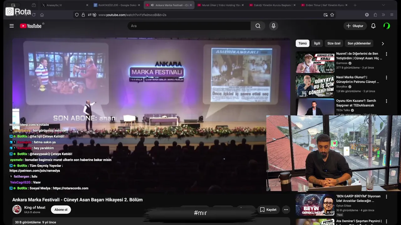This screenshot has width=401, height=225.
Task: Open options for Ata Demirer video
Action: 386,221
